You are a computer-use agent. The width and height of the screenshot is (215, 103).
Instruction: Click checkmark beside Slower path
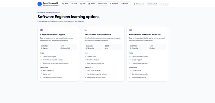41,74
